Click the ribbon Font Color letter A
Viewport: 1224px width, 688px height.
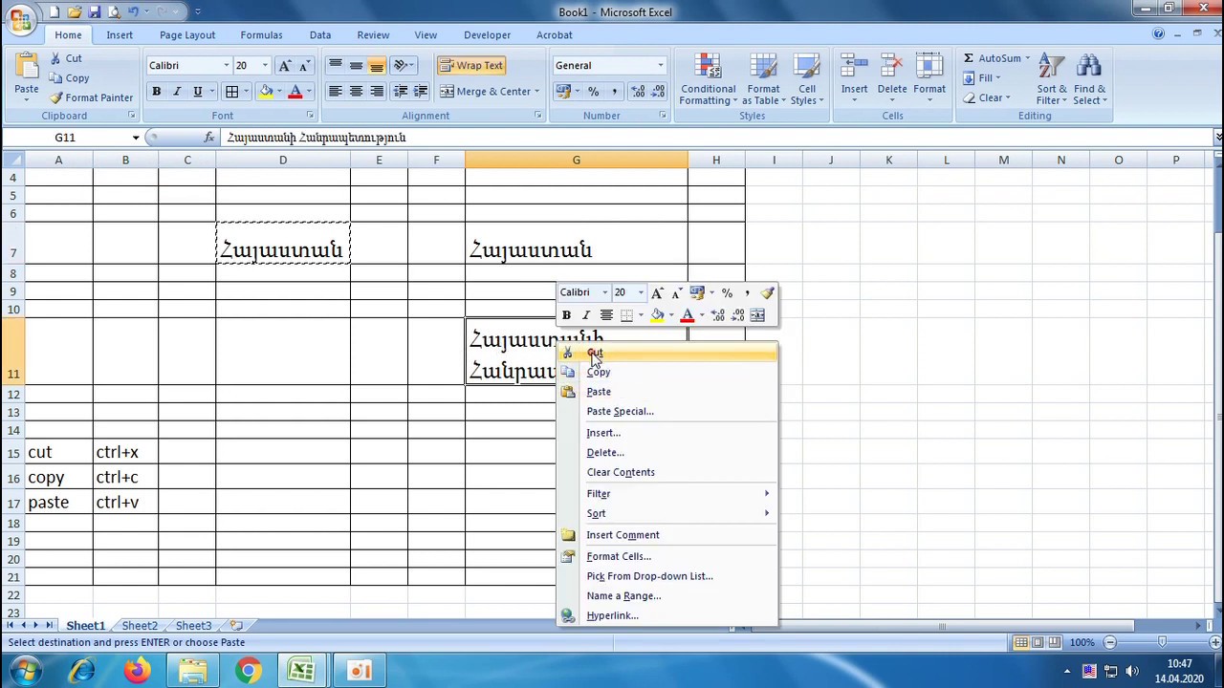[295, 92]
